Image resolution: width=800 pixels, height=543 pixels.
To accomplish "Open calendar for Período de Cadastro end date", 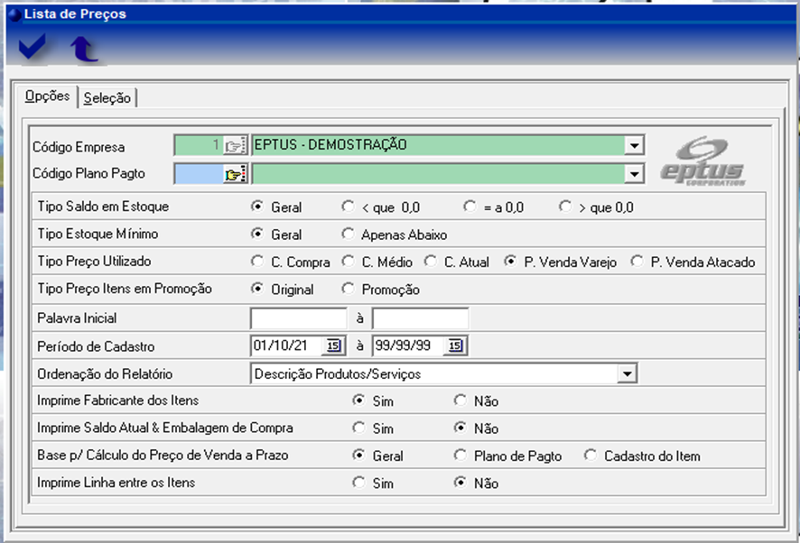I will pyautogui.click(x=454, y=345).
